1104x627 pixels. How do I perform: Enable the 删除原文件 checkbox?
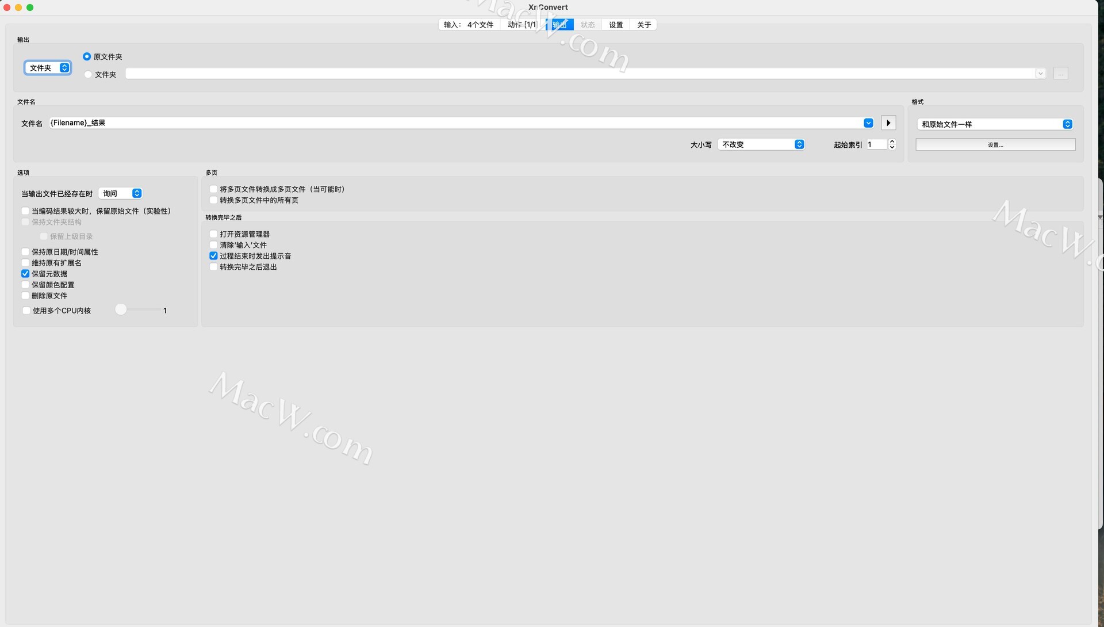coord(25,296)
